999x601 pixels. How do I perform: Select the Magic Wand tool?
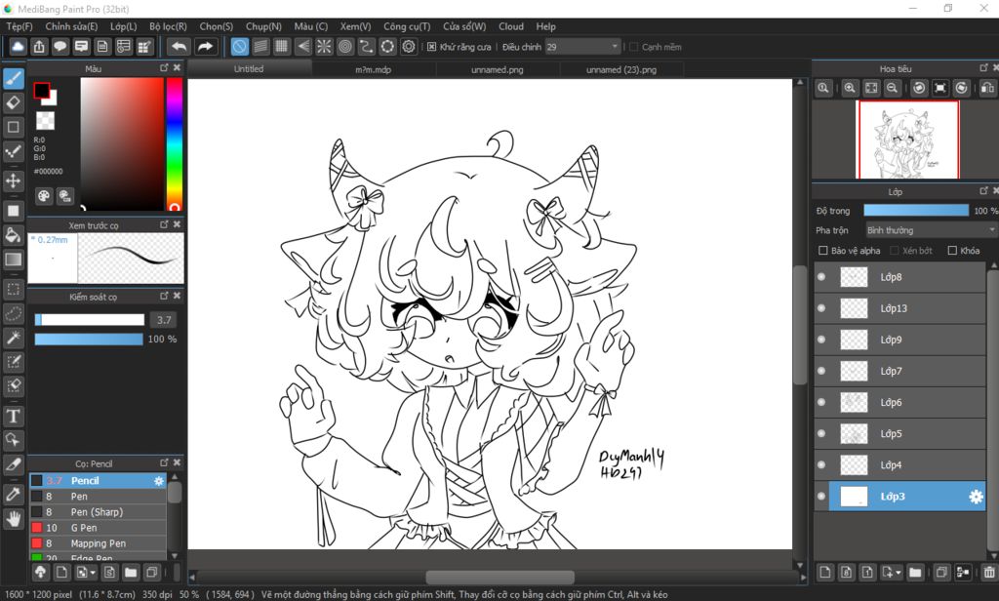[x=14, y=338]
